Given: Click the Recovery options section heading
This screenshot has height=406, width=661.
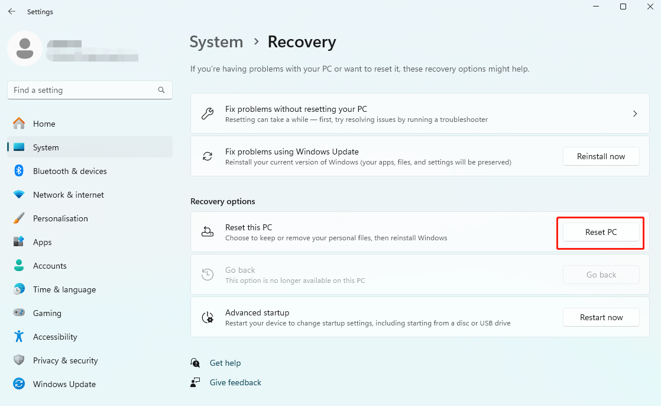Looking at the screenshot, I should (x=222, y=201).
